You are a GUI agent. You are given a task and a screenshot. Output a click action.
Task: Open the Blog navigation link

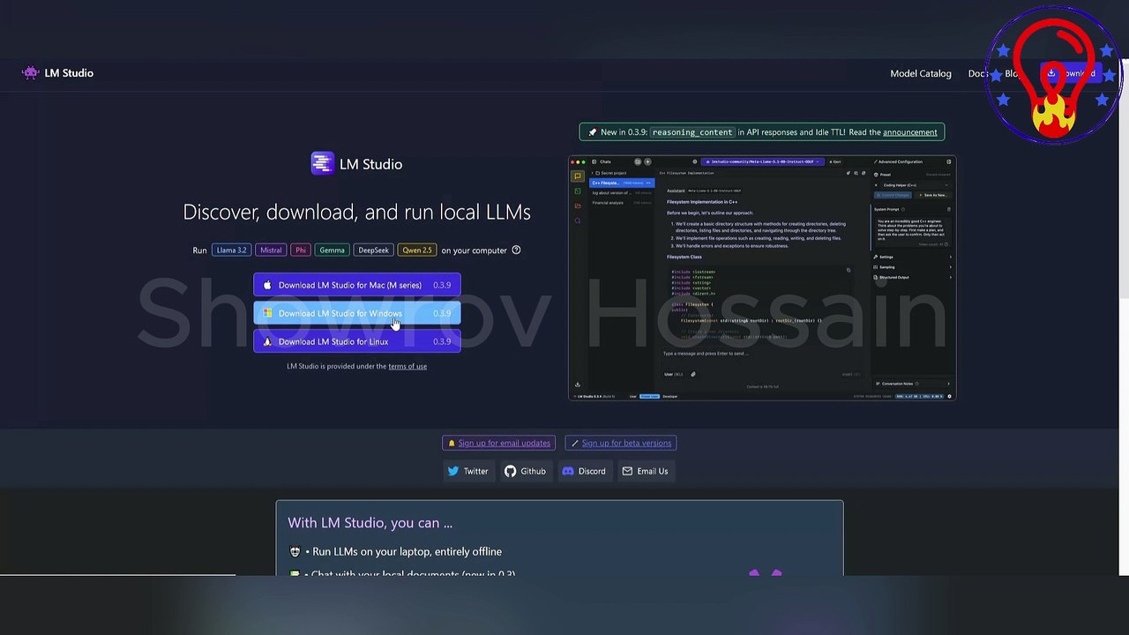[x=1013, y=73]
